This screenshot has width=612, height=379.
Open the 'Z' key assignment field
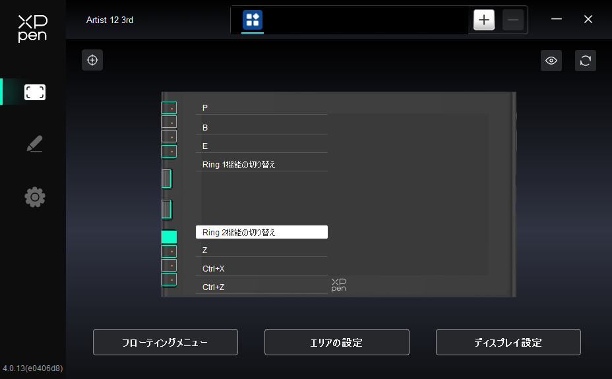(x=262, y=250)
